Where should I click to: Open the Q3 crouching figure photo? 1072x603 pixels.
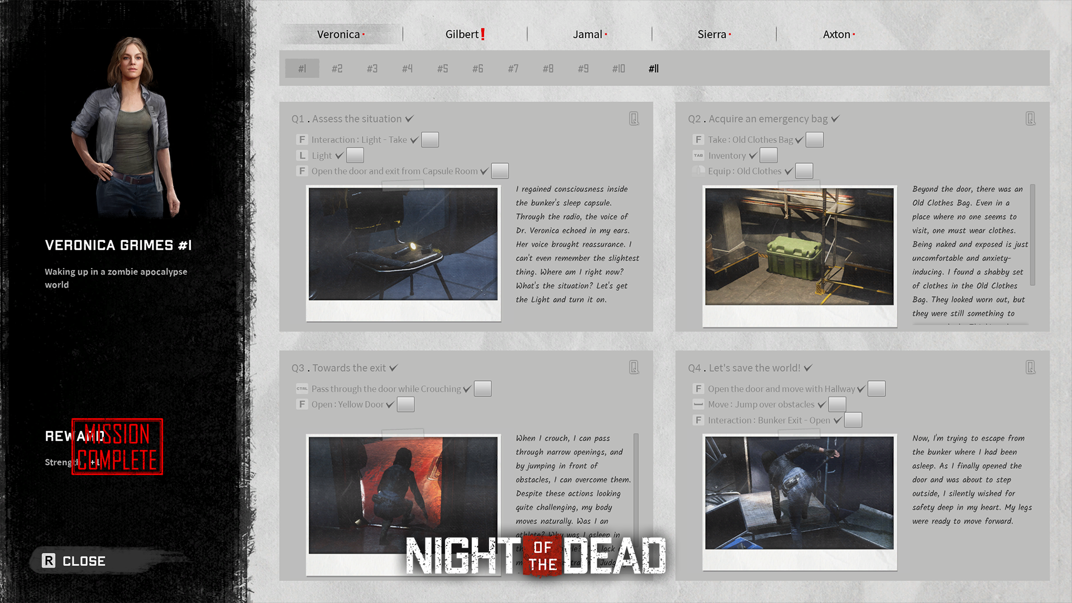(x=403, y=495)
